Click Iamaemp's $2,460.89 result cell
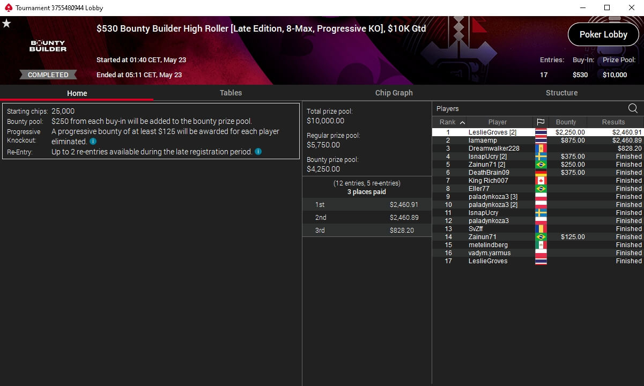This screenshot has width=644, height=386. [627, 140]
